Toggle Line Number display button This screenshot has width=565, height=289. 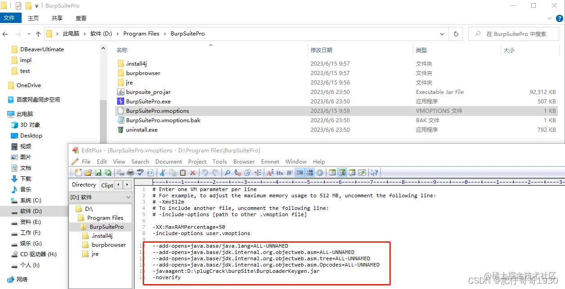[x=310, y=173]
